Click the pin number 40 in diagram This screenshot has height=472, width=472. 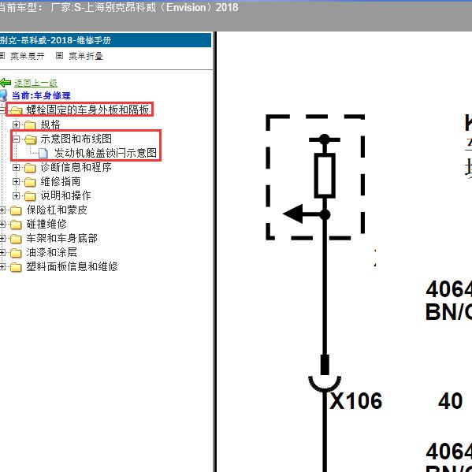[450, 401]
